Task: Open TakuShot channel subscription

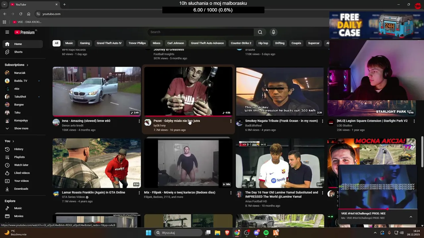Action: tap(23, 97)
